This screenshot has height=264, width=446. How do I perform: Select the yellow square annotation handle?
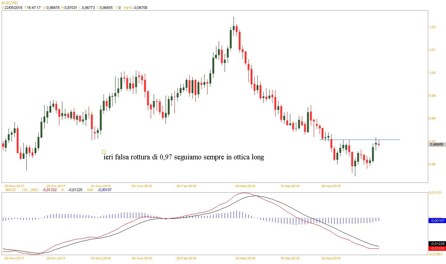coord(104,152)
